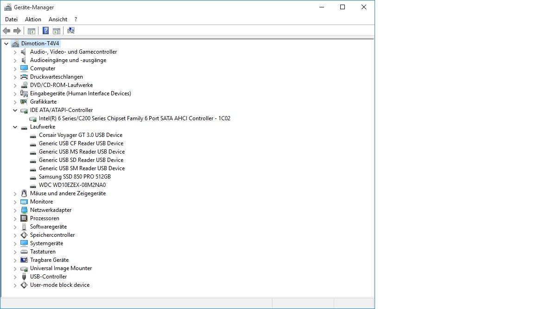Select the Tragbare Geräte label

pos(50,260)
